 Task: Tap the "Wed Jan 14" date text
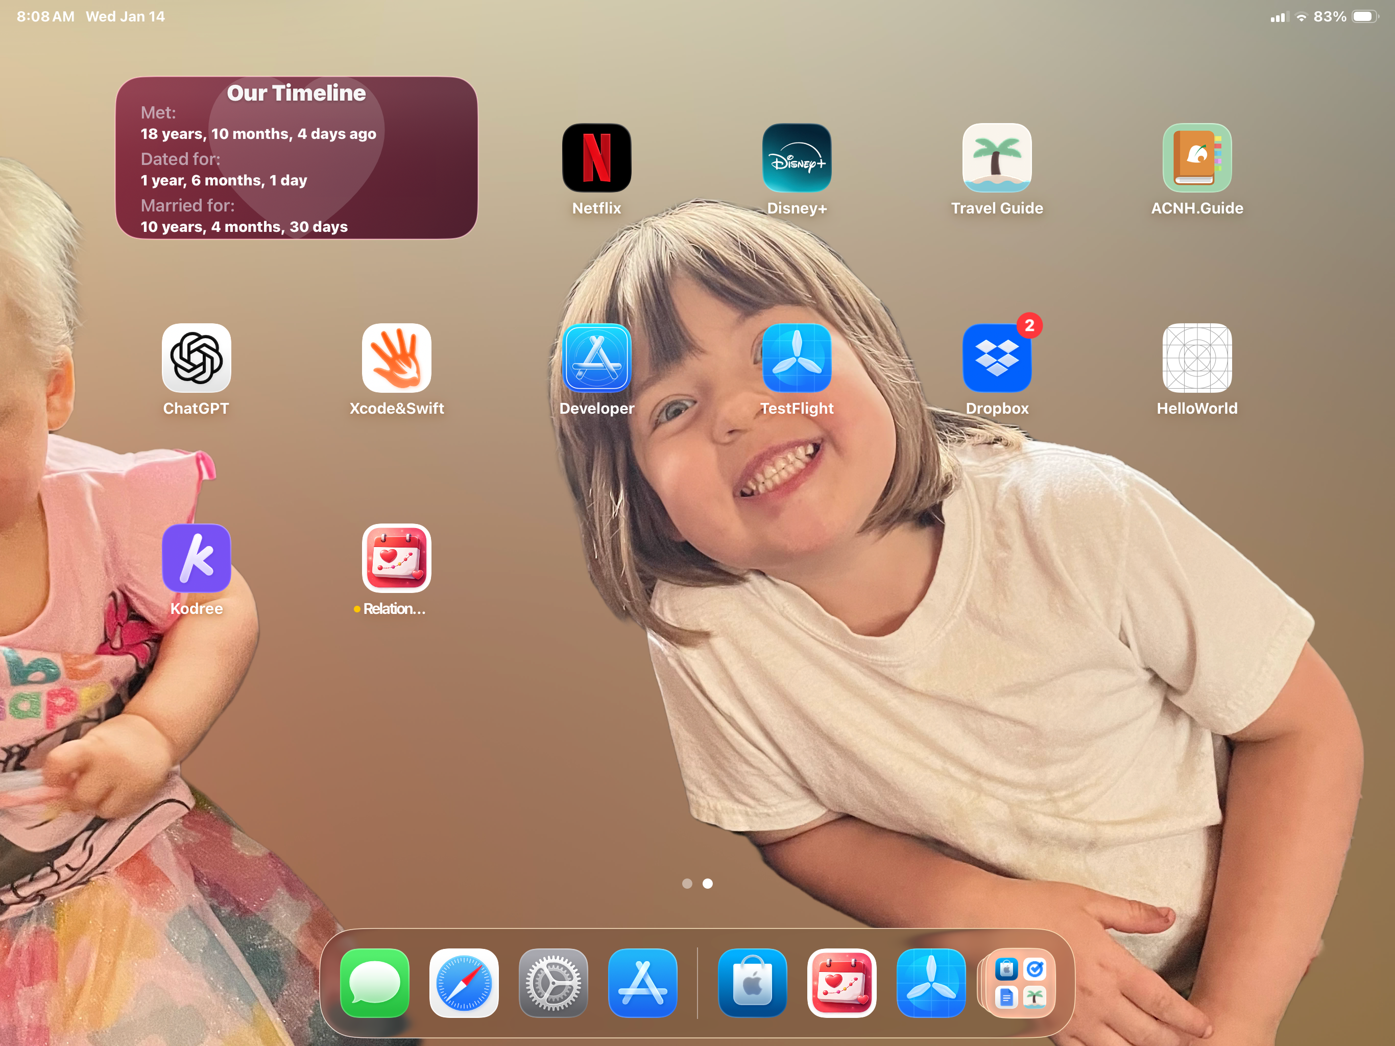coord(126,16)
